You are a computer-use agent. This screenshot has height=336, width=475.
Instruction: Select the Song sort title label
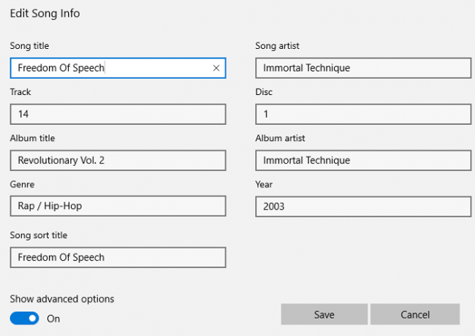[x=39, y=235]
